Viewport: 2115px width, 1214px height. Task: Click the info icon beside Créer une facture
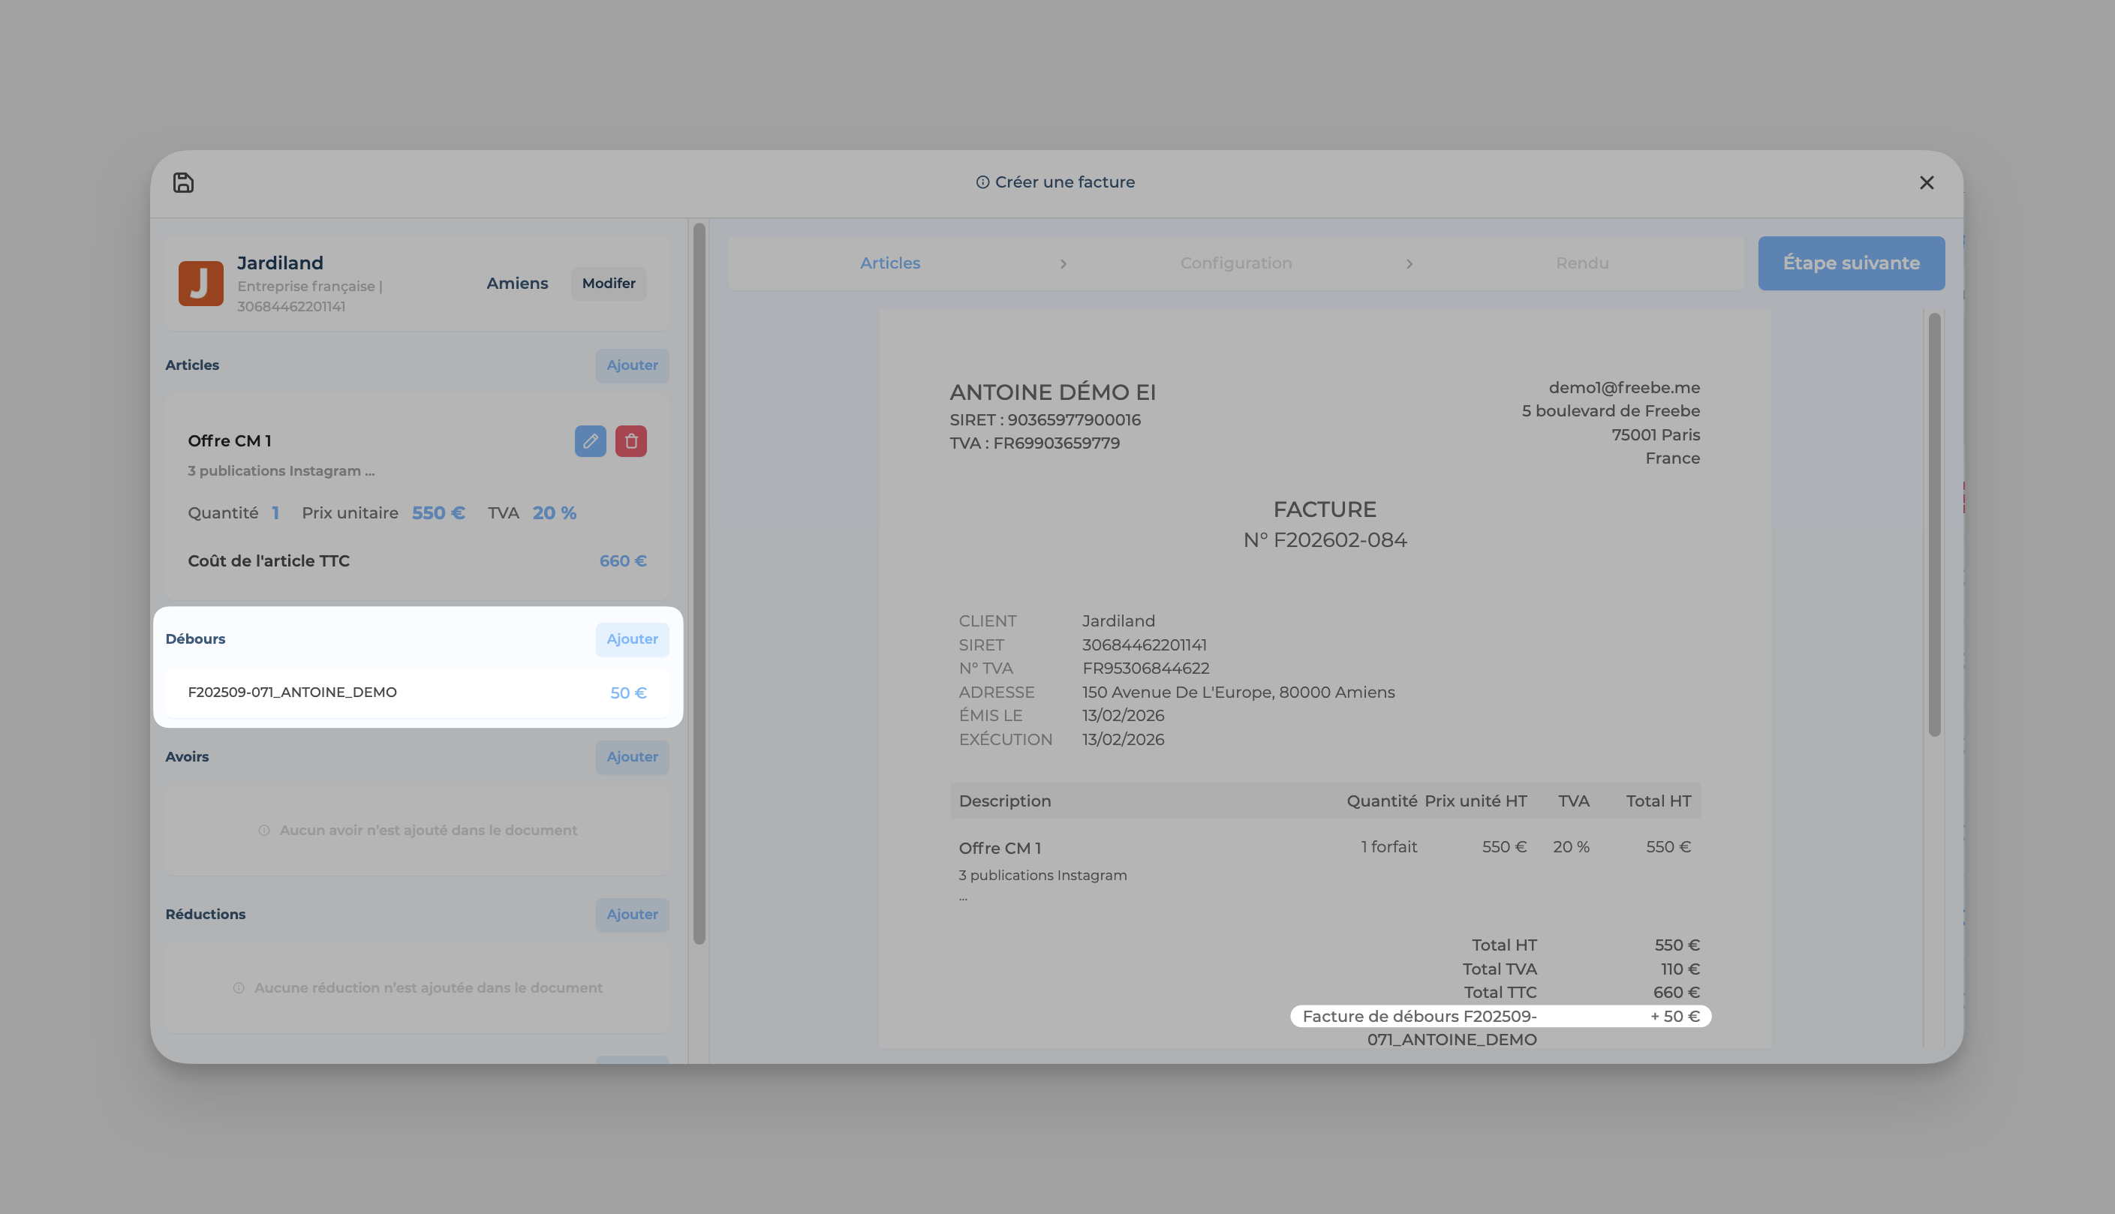tap(982, 182)
